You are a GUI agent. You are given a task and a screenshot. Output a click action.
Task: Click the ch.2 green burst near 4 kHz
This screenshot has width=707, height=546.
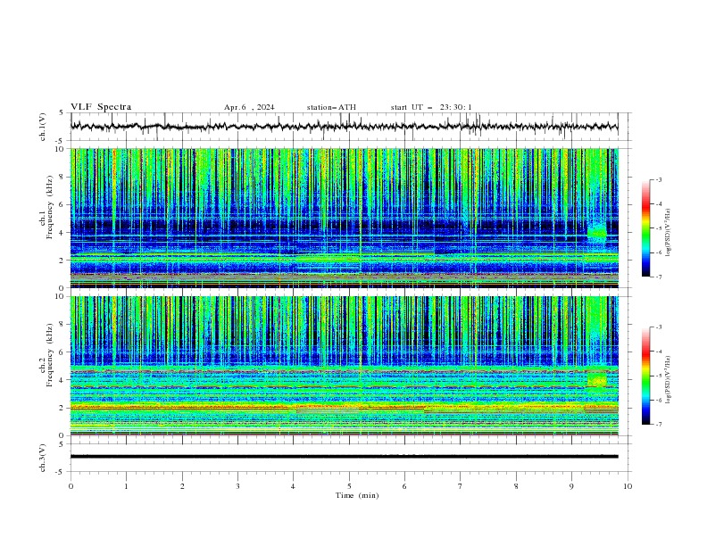pos(597,380)
